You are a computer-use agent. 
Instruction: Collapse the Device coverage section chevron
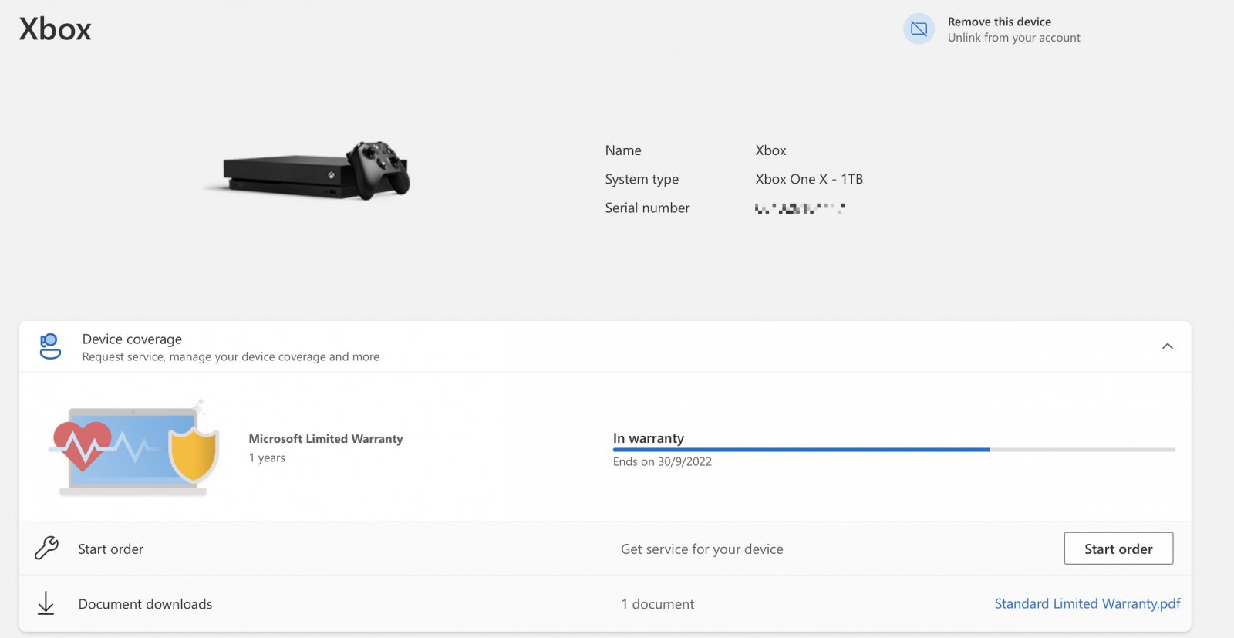coord(1167,346)
